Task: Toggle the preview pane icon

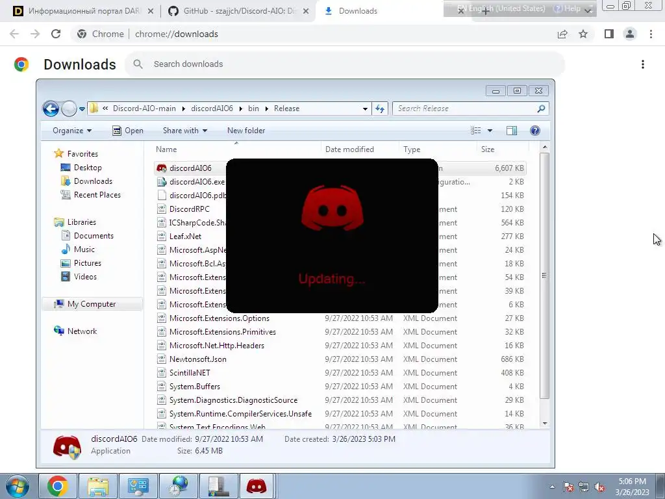Action: [512, 131]
